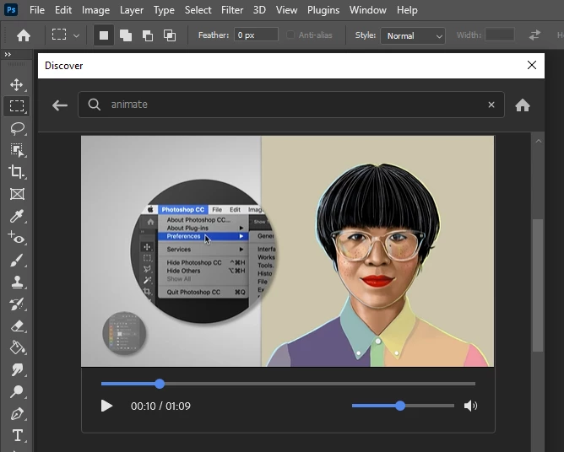Choose the Horizontal Type tool
This screenshot has height=452, width=564.
(x=17, y=435)
